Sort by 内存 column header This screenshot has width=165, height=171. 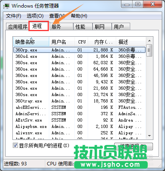pos(102,42)
